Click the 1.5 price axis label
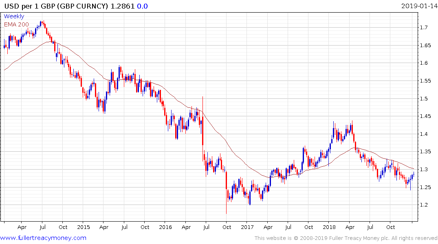The height and width of the screenshot is (244, 438). (424, 98)
